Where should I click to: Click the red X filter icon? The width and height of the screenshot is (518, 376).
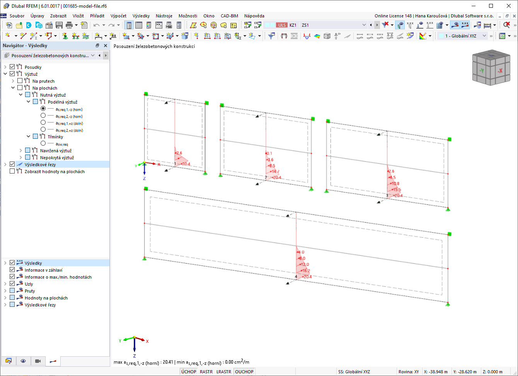(385, 25)
